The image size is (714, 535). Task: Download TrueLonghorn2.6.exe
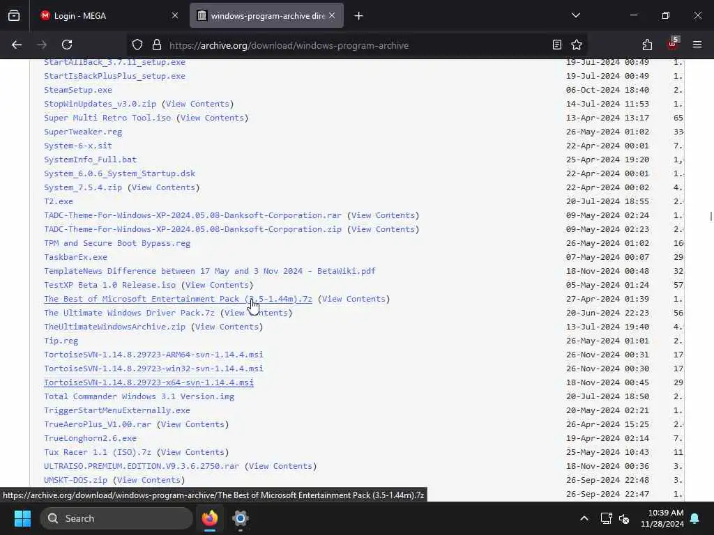click(x=90, y=439)
